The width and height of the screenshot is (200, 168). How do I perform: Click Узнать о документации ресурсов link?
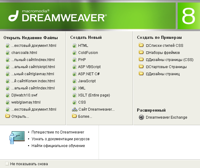coord(60,139)
